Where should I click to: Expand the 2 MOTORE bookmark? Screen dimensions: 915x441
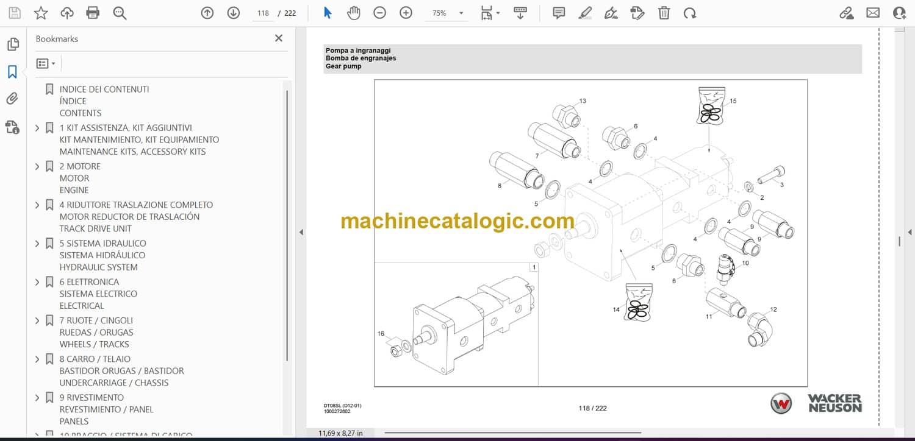click(x=37, y=166)
